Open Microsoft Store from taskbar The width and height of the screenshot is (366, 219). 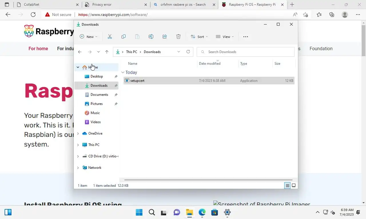click(x=214, y=212)
